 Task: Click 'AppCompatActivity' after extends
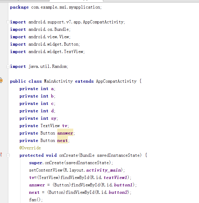click(x=116, y=81)
